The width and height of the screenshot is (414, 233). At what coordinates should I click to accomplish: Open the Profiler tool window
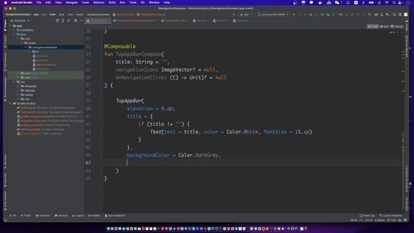click(94, 216)
